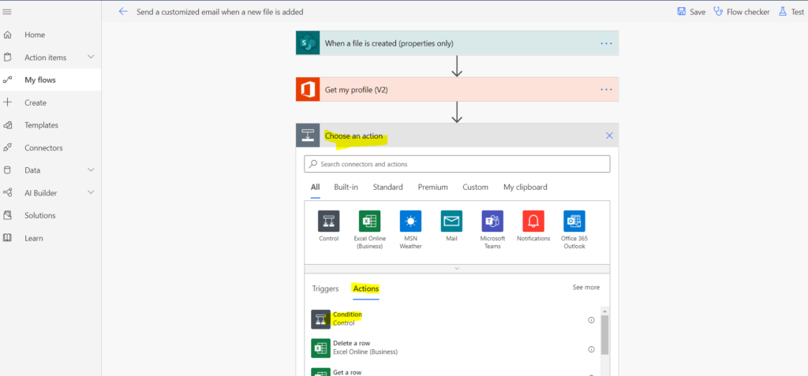Expand the connectors list with down chevron
The image size is (808, 376).
tap(457, 268)
